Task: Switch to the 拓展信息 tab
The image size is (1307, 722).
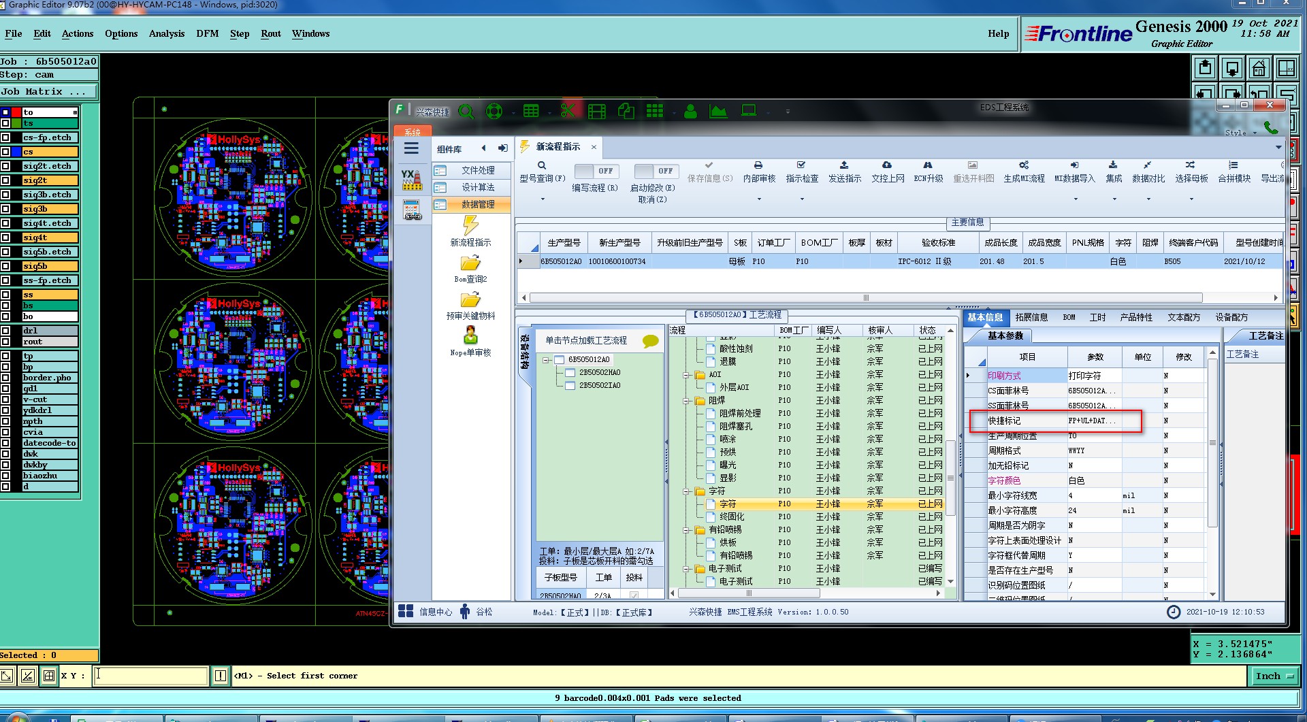Action: (x=1031, y=317)
